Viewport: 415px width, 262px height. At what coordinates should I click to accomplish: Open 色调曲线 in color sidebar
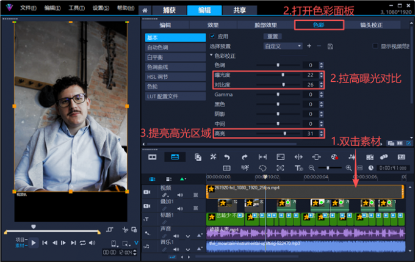(x=175, y=67)
